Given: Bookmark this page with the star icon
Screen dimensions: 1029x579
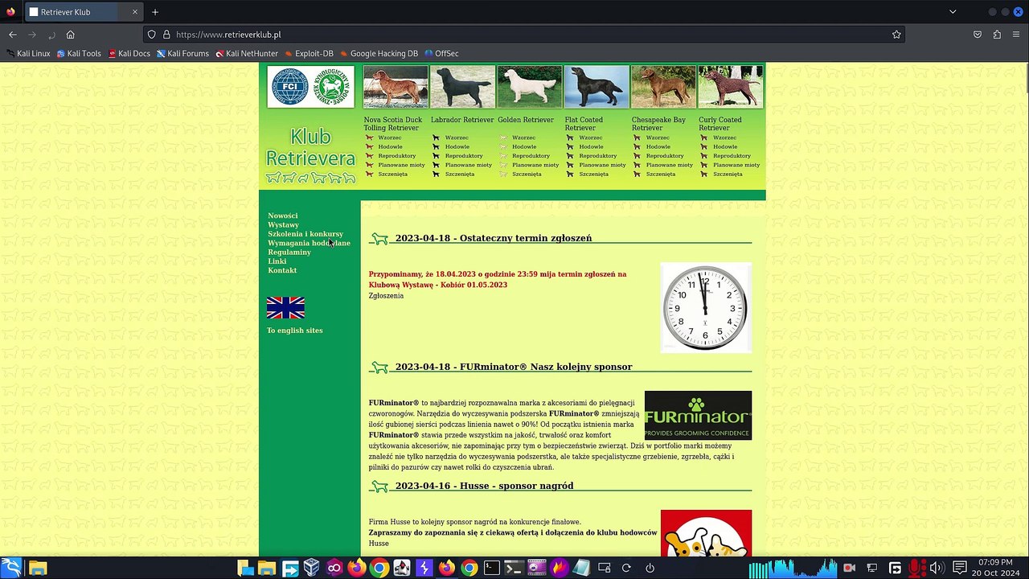Looking at the screenshot, I should click(896, 35).
